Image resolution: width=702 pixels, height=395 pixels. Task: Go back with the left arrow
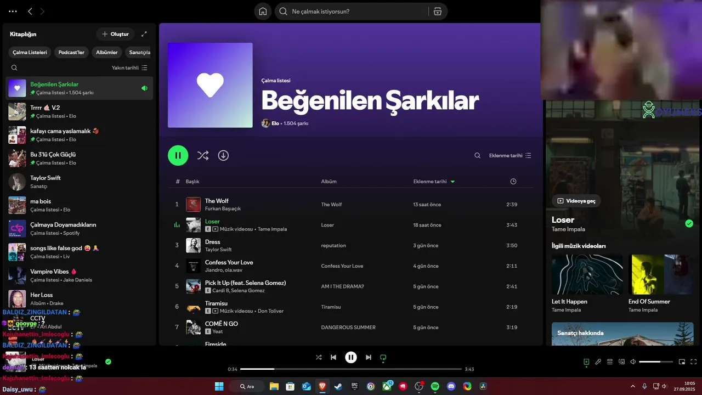pos(30,12)
